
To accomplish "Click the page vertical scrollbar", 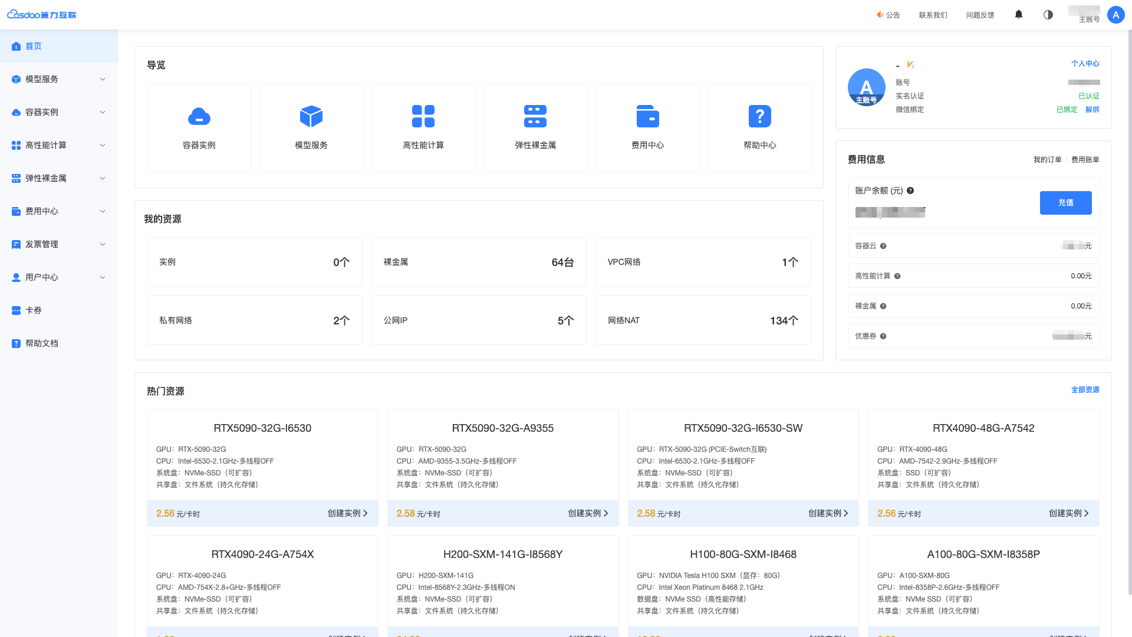I will pyautogui.click(x=1129, y=313).
